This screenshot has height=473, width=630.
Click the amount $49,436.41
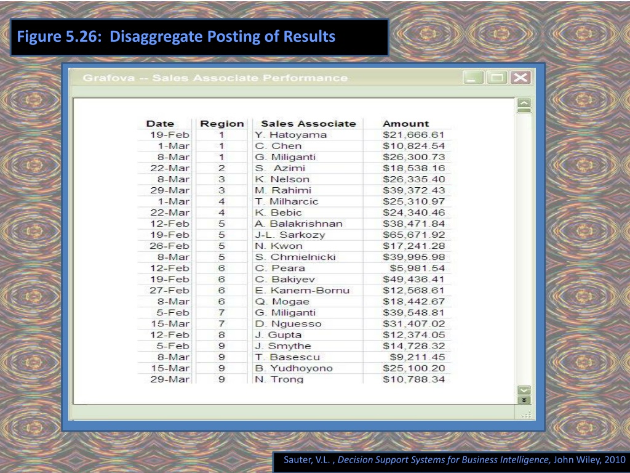click(413, 280)
